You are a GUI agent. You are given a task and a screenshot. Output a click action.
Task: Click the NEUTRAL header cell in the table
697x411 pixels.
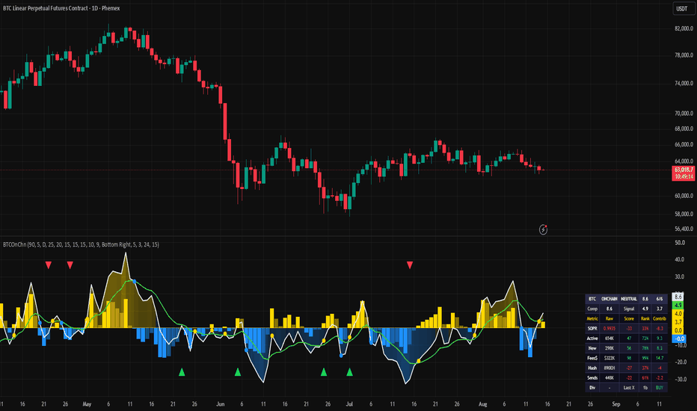[x=629, y=299]
